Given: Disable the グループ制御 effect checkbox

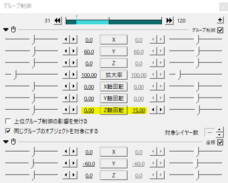Looking at the screenshot, I should click(x=220, y=30).
